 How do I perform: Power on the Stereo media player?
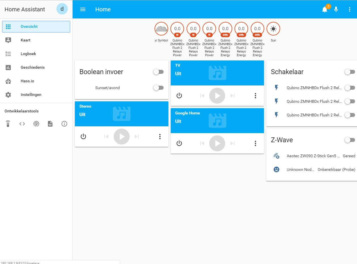click(83, 137)
